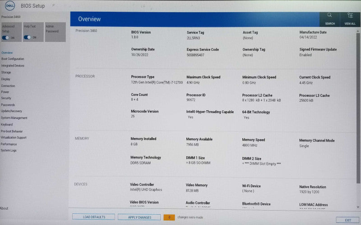The image size is (361, 225).
Task: Click Express Service Code 5658895407
Action: [195, 55]
